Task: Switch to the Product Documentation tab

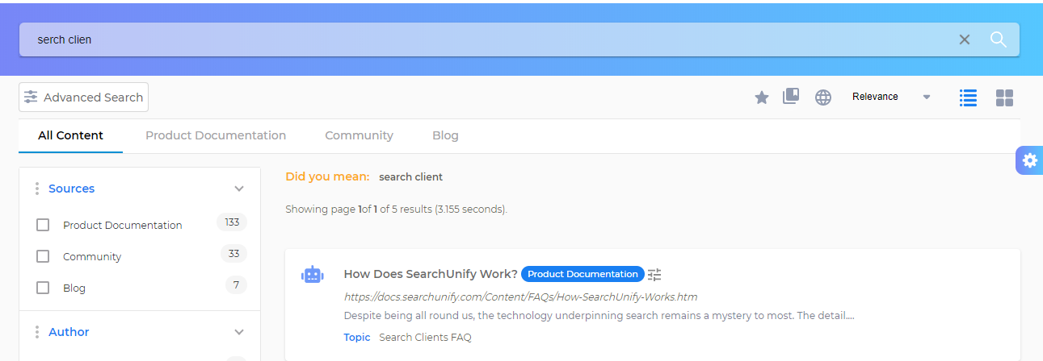Action: pos(216,135)
